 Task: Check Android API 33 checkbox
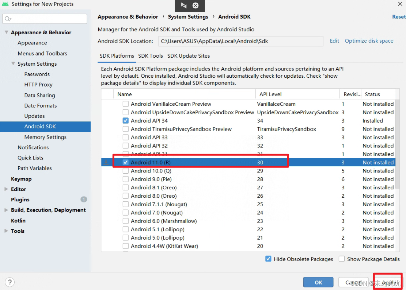126,137
